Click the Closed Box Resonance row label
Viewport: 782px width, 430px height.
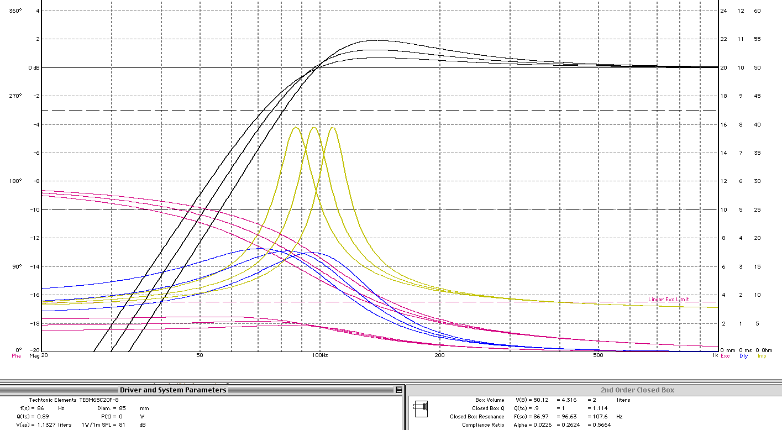click(x=477, y=417)
